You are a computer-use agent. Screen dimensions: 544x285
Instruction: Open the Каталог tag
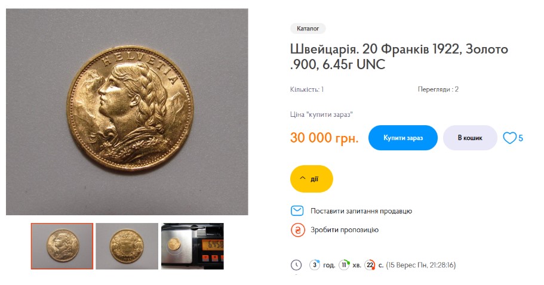coord(308,29)
